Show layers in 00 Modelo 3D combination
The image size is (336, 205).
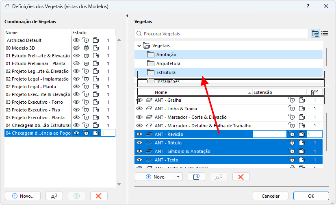coord(76,48)
